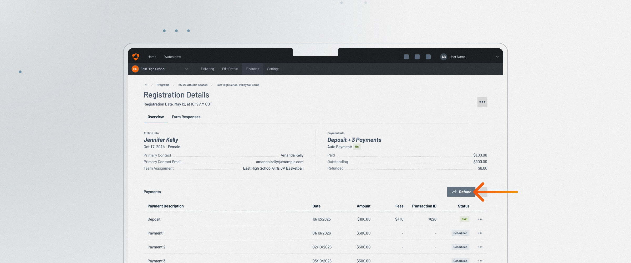Image resolution: width=631 pixels, height=263 pixels.
Task: Open the three-dot menu for Payment 2
Action: 480,247
